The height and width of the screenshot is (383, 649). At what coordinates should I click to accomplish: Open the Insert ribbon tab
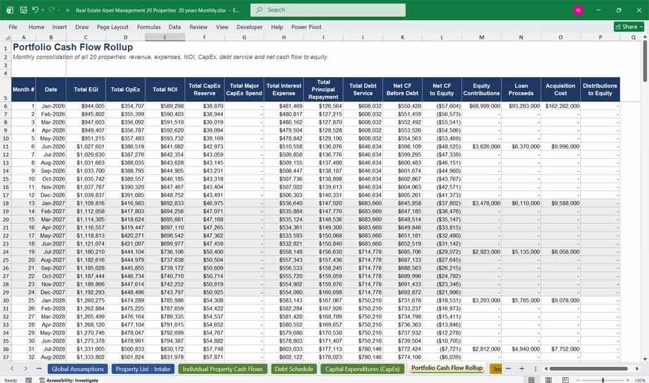point(59,27)
